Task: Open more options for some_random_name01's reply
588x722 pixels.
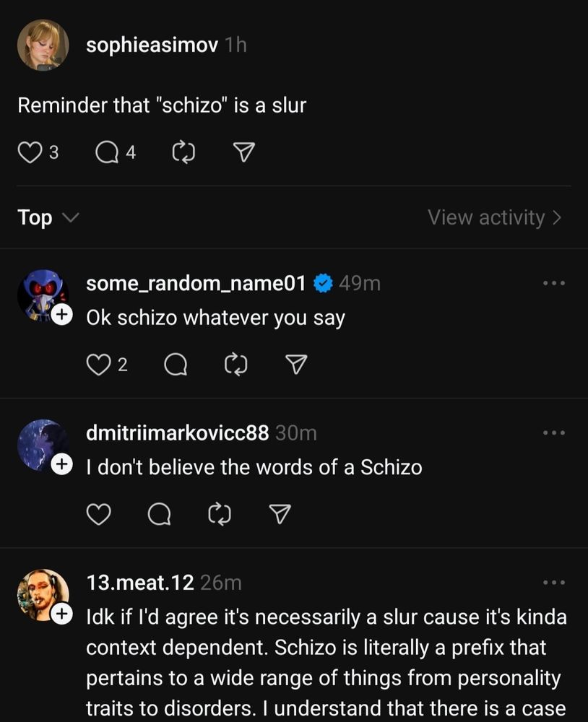Action: (x=554, y=284)
